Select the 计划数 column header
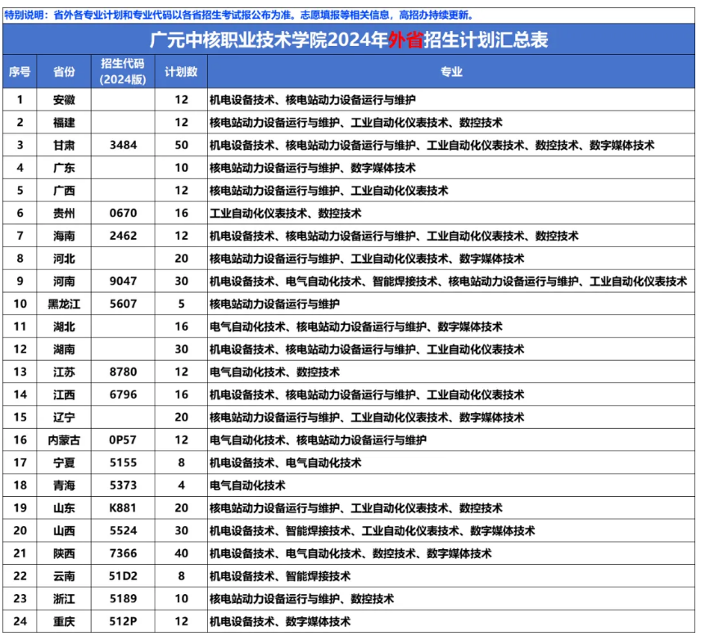 [x=181, y=72]
